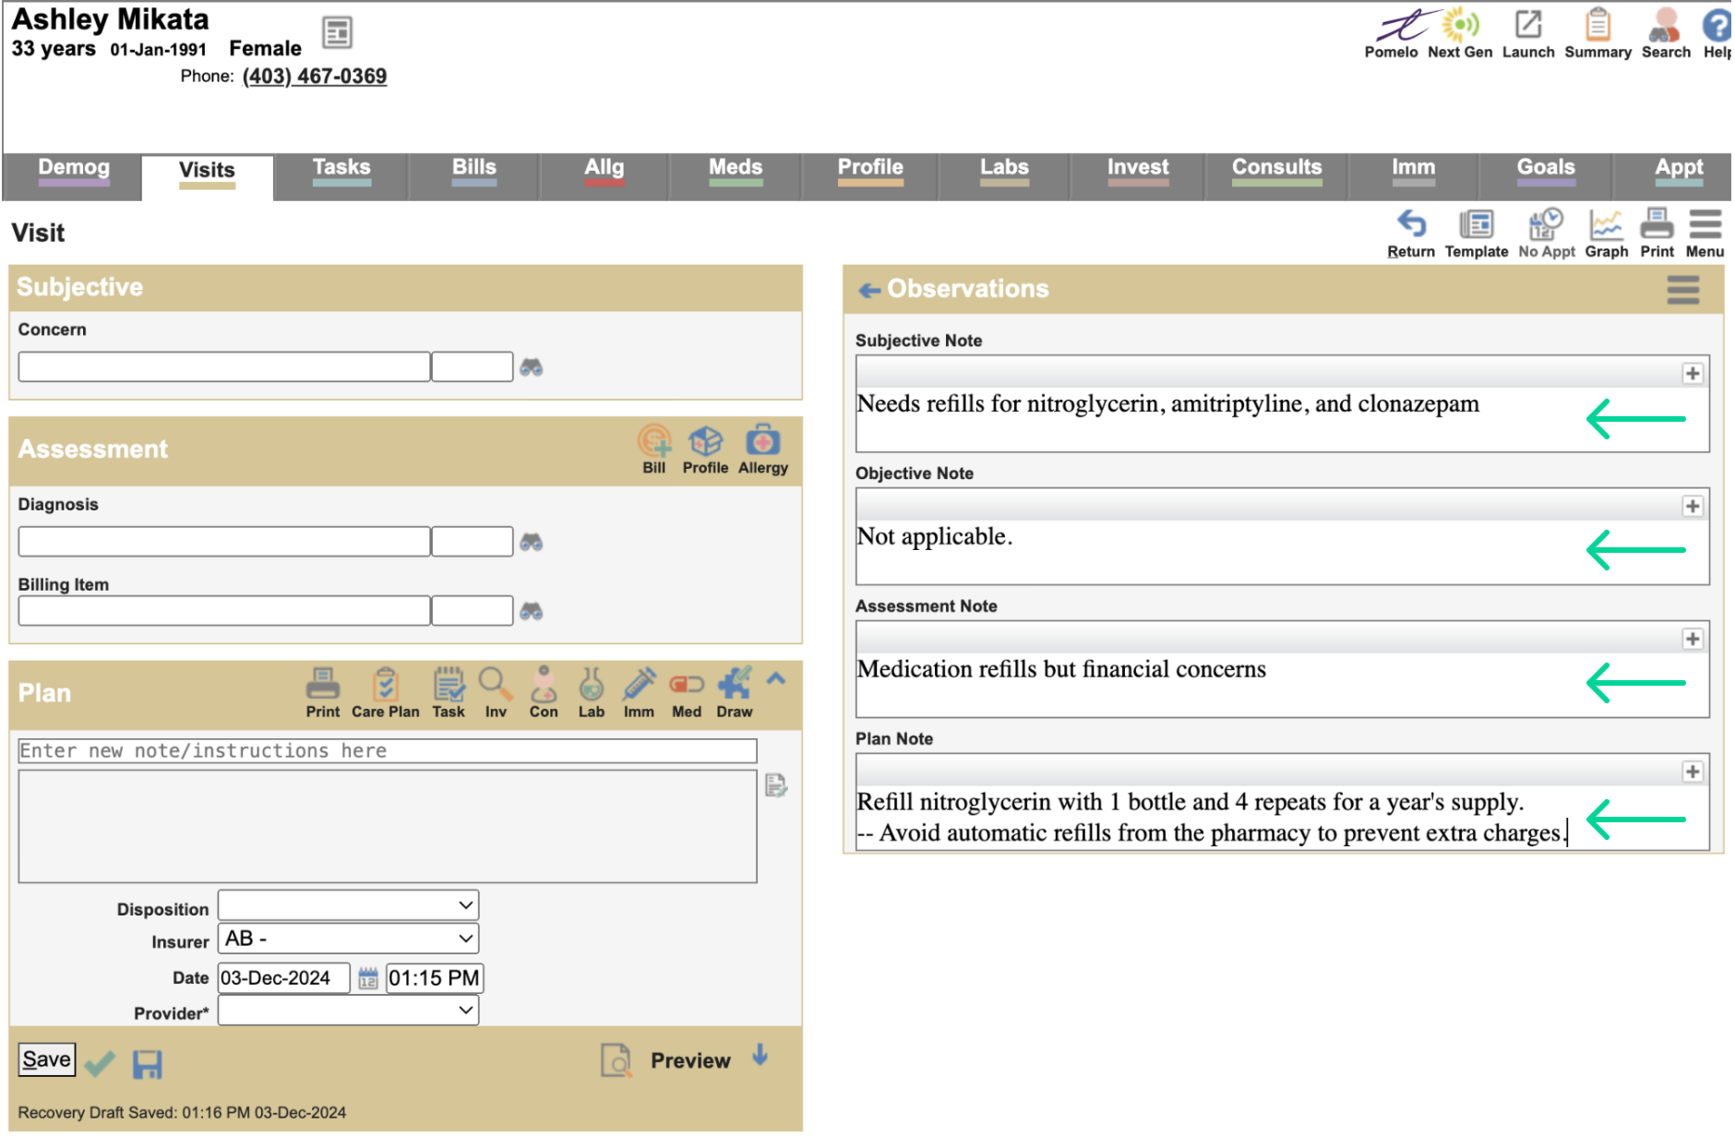Expand Subjective Note with plus button
Screen dimensions: 1735x1137
1693,374
